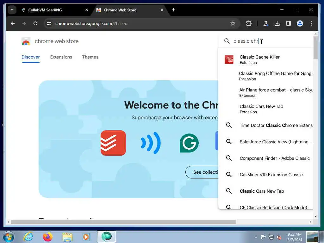Viewport: 324px width, 243px height.
Task: Click magnifier icon beside Classic Cars New Tab
Action: [x=229, y=191]
